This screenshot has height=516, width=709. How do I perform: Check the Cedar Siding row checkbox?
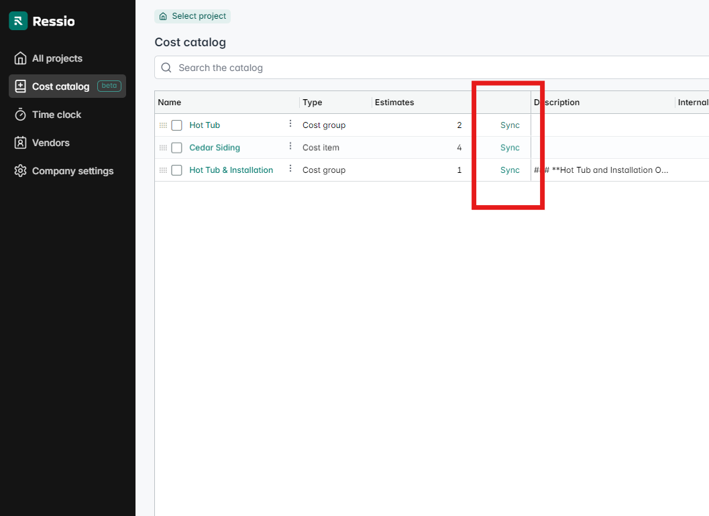tap(176, 147)
